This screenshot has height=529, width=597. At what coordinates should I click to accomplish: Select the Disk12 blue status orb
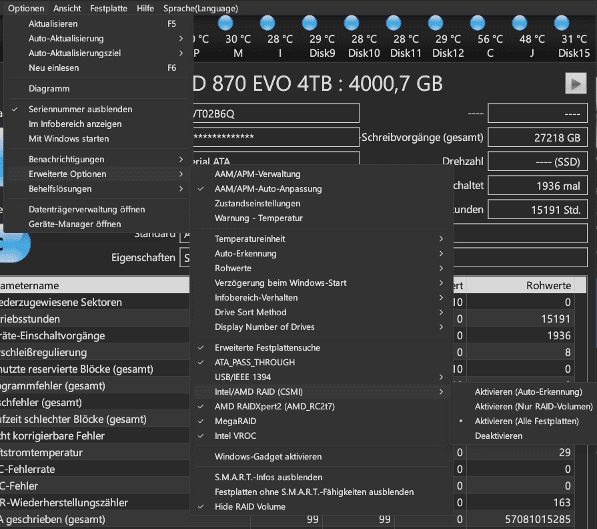pos(436,23)
